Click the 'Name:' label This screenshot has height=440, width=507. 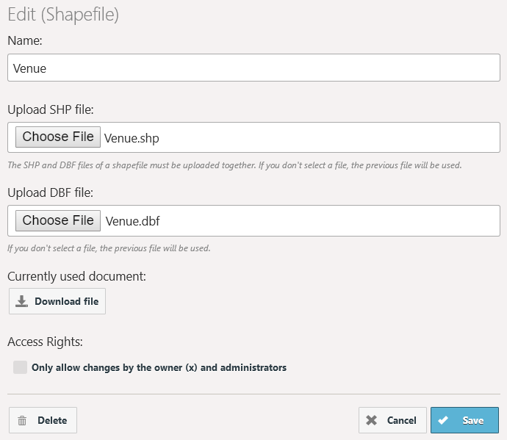pyautogui.click(x=25, y=40)
